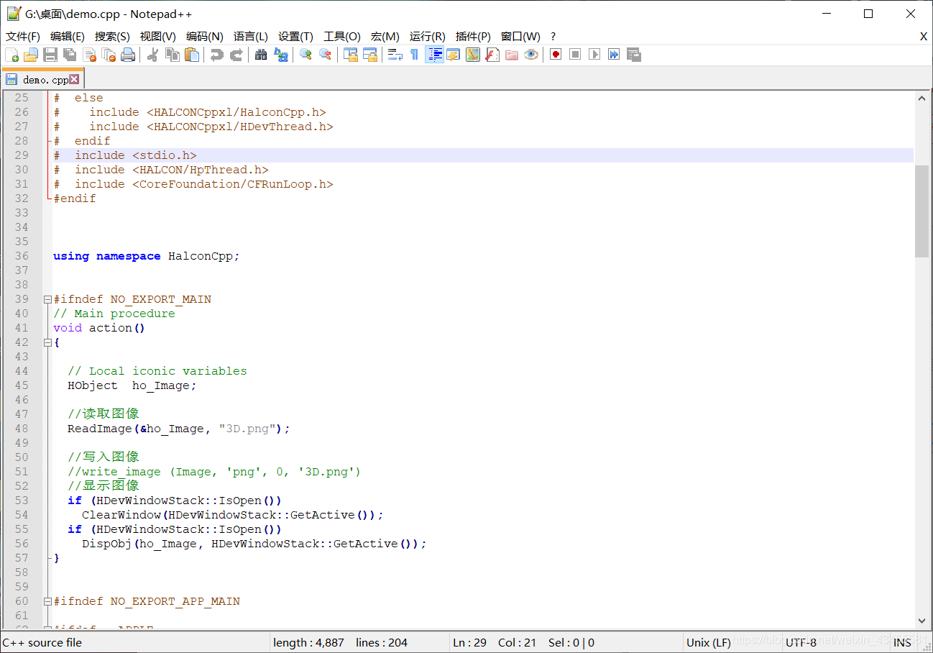Open Folder as Workspace toolbar icon
The height and width of the screenshot is (653, 933).
[512, 55]
